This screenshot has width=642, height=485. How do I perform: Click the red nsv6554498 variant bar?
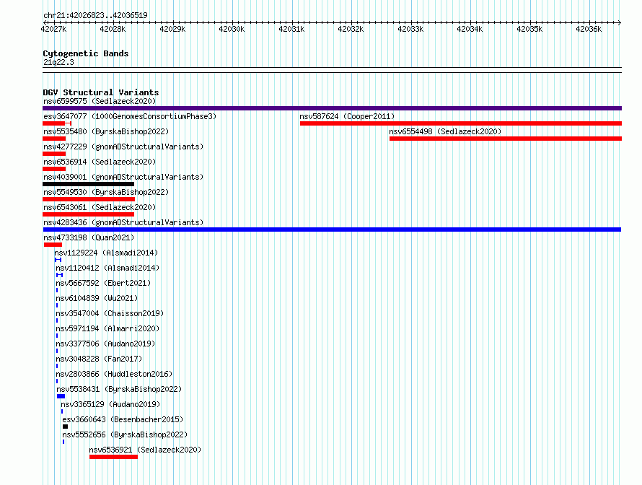pos(506,139)
